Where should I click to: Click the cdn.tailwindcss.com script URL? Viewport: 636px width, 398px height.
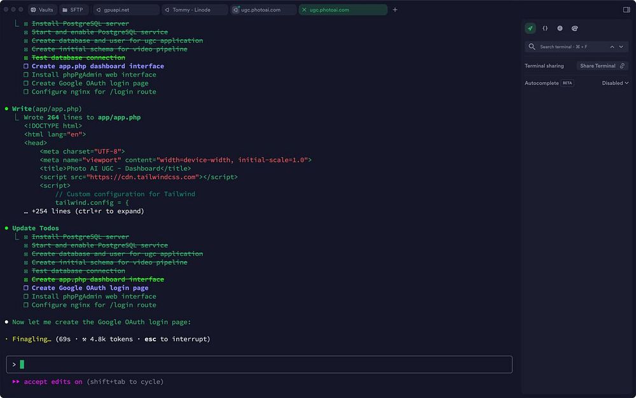[x=142, y=177]
